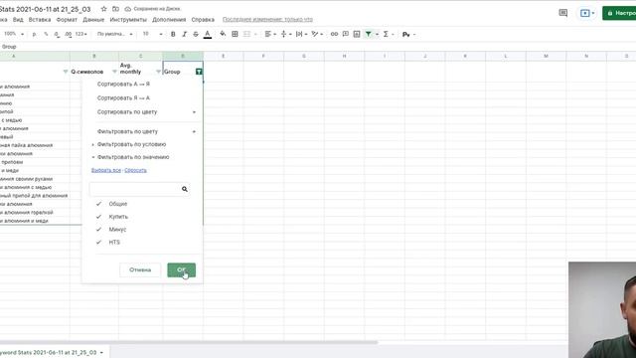Open the Формат menu
636x358 pixels.
[67, 20]
